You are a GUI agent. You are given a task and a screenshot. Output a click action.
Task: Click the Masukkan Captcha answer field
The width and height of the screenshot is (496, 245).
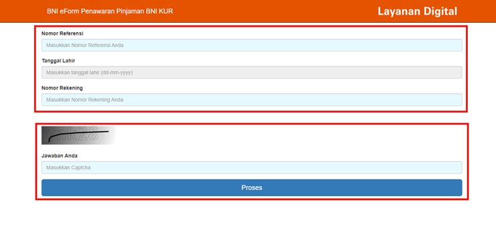tap(251, 167)
